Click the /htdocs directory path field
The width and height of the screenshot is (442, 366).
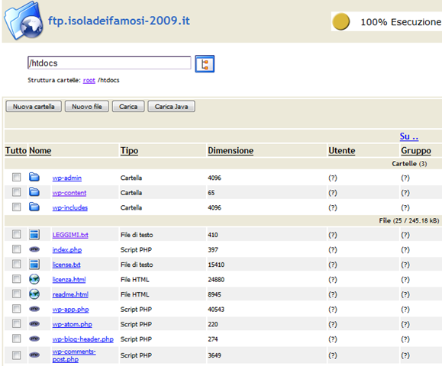coord(109,63)
